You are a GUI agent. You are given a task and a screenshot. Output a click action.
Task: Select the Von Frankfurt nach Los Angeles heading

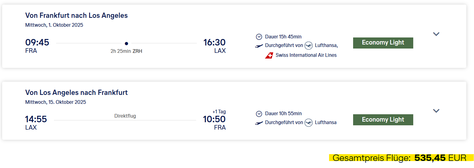[76, 15]
